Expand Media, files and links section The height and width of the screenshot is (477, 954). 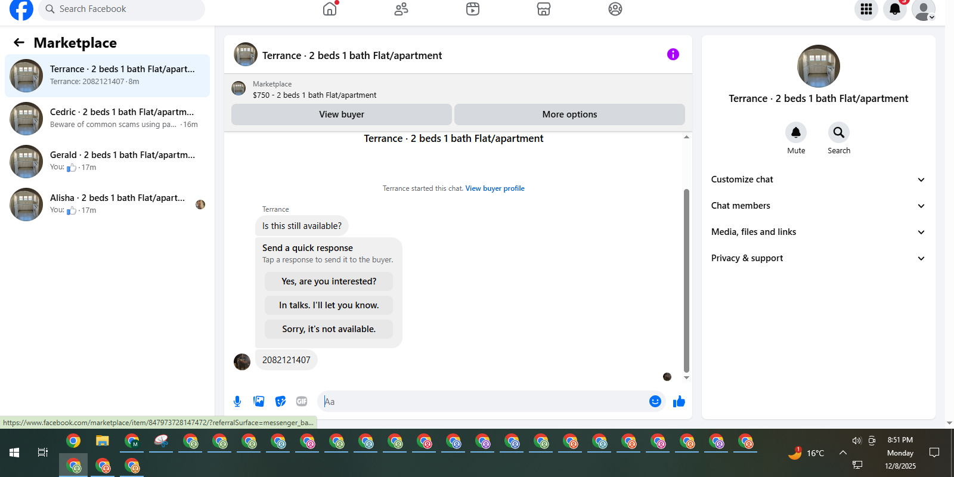(x=818, y=232)
